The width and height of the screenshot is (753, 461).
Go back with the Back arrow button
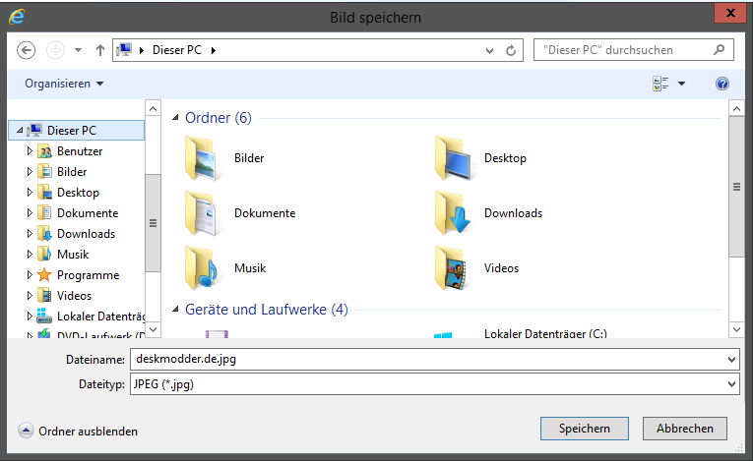tap(26, 50)
